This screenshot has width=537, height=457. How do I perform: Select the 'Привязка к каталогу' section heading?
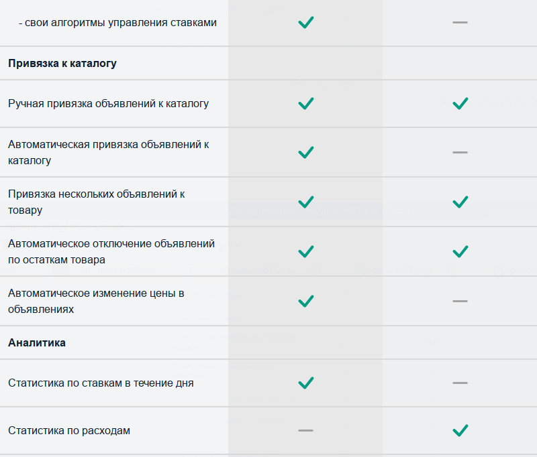pyautogui.click(x=62, y=64)
